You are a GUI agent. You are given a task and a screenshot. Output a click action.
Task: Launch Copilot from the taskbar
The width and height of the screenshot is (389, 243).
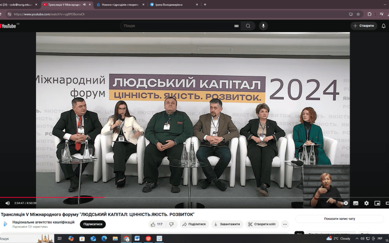click(71, 239)
